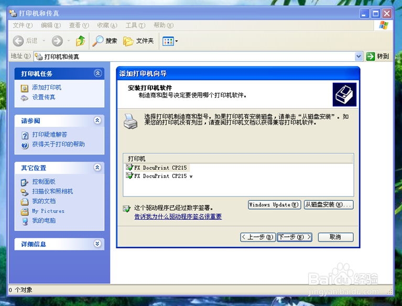Click the Back arrow toolbar icon
402x306 pixels.
coord(18,41)
